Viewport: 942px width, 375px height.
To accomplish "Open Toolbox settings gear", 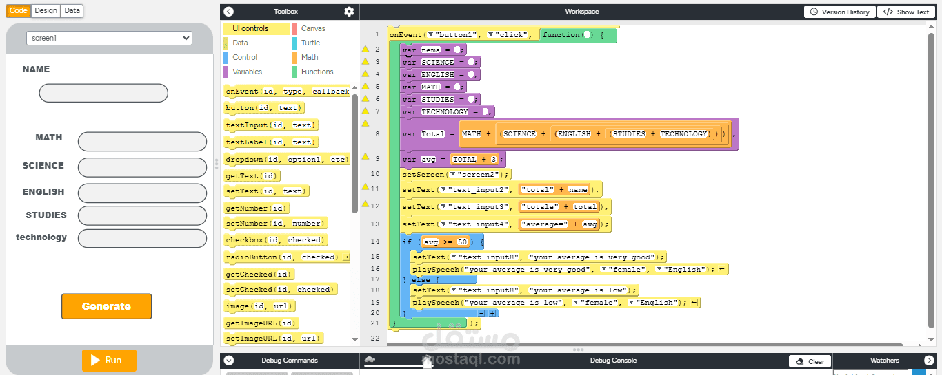I will pos(349,12).
